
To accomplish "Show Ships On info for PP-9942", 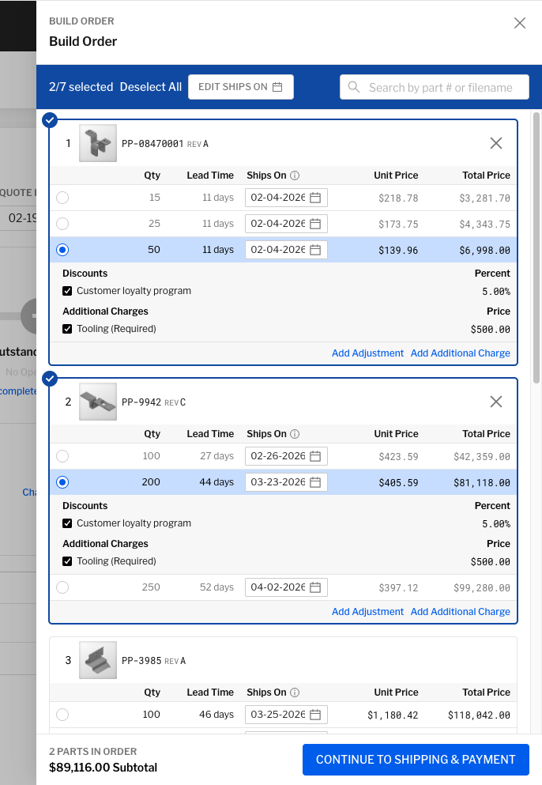I will tap(295, 434).
